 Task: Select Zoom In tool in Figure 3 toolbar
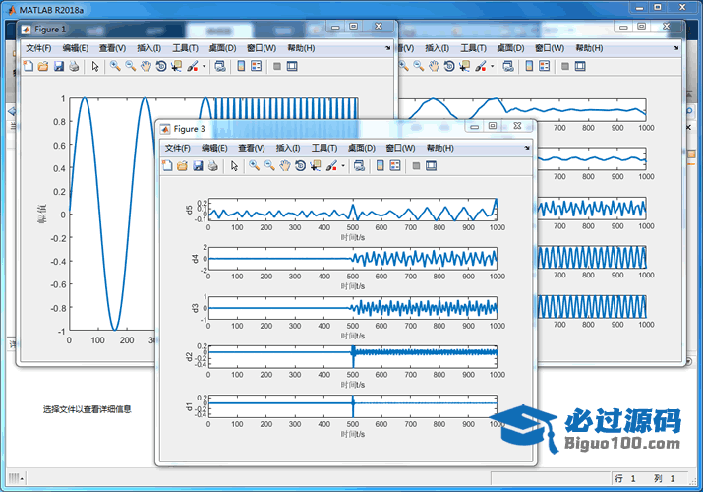tap(255, 166)
